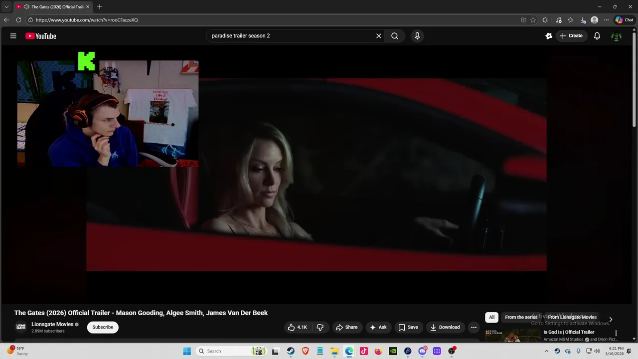The height and width of the screenshot is (359, 638).
Task: Open the Lionsgate Movies channel name
Action: [52, 324]
